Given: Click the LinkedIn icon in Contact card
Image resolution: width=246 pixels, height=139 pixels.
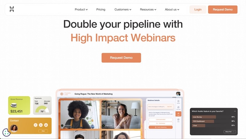Looking at the screenshot, I should point(41,125).
